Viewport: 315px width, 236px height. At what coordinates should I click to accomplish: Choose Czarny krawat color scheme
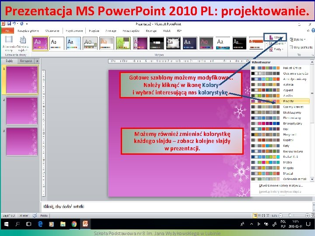280,107
